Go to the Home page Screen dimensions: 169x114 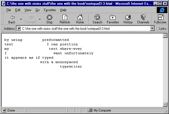80,19
